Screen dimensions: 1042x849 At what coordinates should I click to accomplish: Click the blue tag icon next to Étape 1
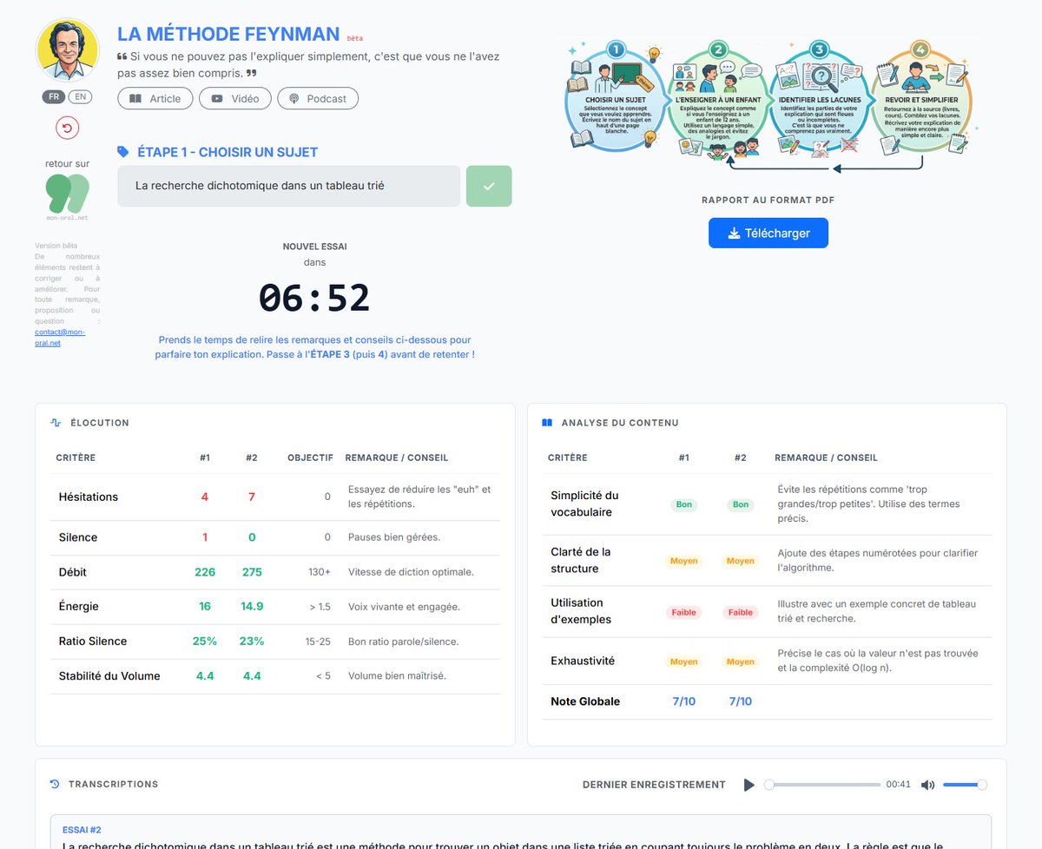coord(122,151)
